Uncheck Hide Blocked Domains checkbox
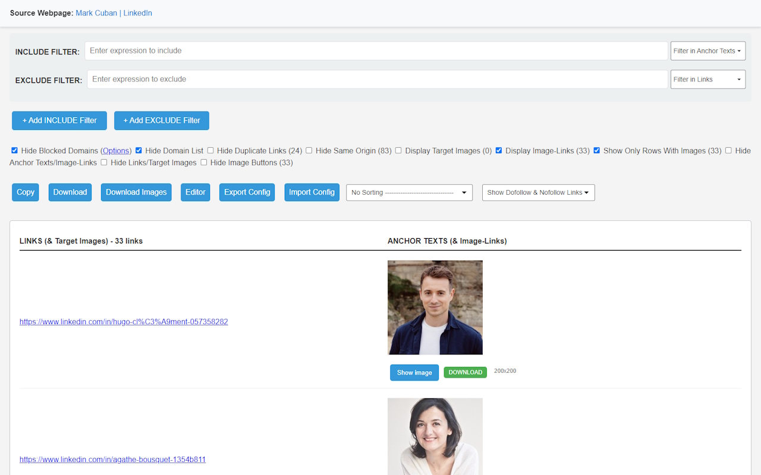 pyautogui.click(x=15, y=151)
